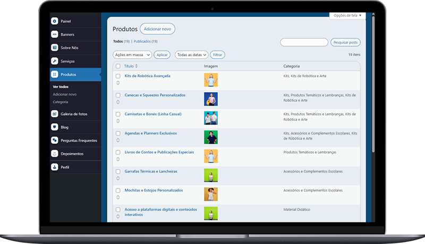Open the Ações em massa dropdown
The width and height of the screenshot is (425, 244).
tap(132, 55)
